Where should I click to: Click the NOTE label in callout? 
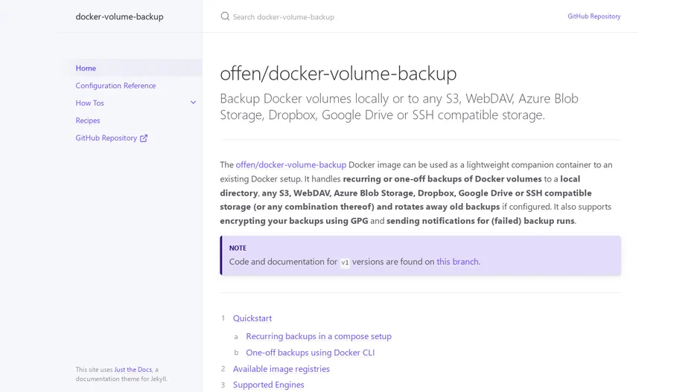[x=238, y=248]
